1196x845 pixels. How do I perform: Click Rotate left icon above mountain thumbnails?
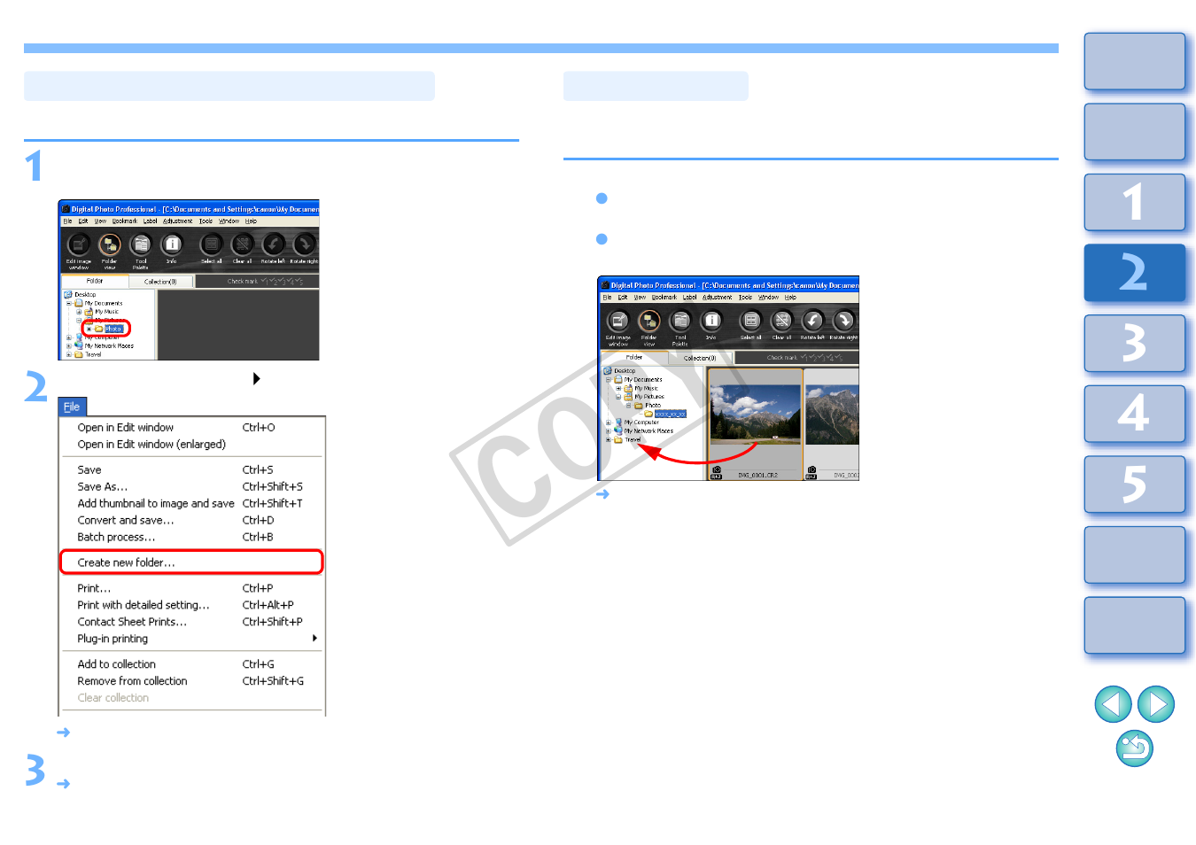click(x=812, y=322)
